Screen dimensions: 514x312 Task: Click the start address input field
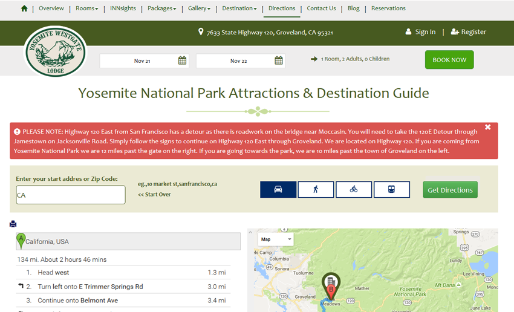coord(71,195)
